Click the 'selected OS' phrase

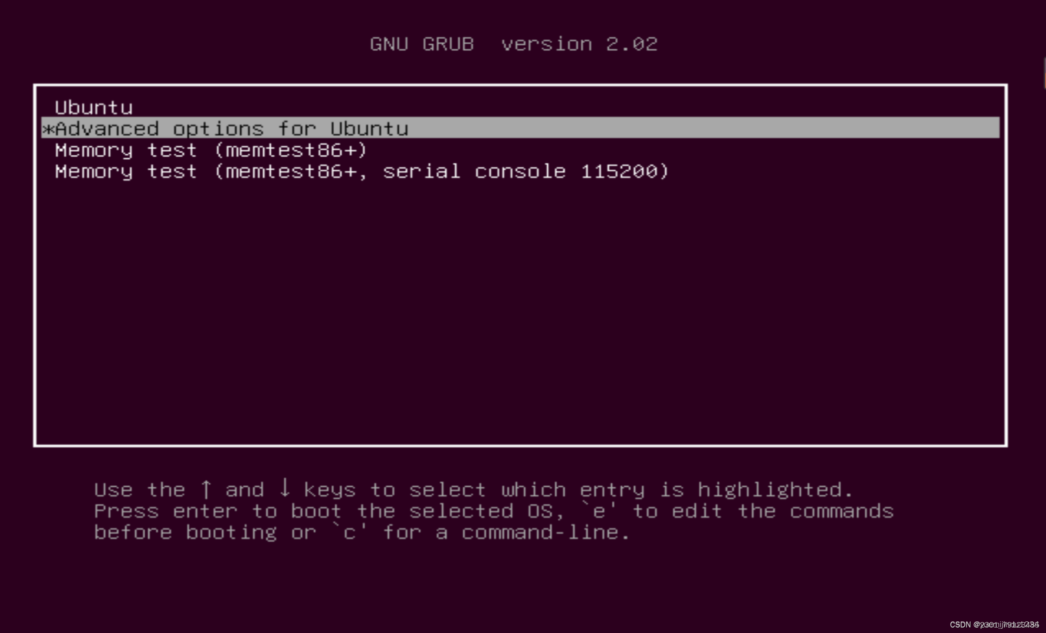point(481,511)
